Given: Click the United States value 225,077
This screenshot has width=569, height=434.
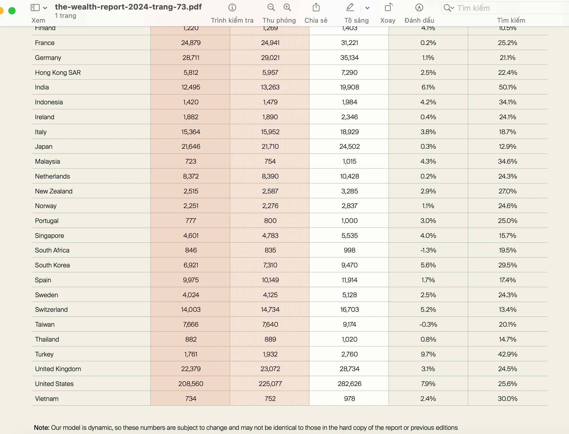Looking at the screenshot, I should pyautogui.click(x=270, y=384).
